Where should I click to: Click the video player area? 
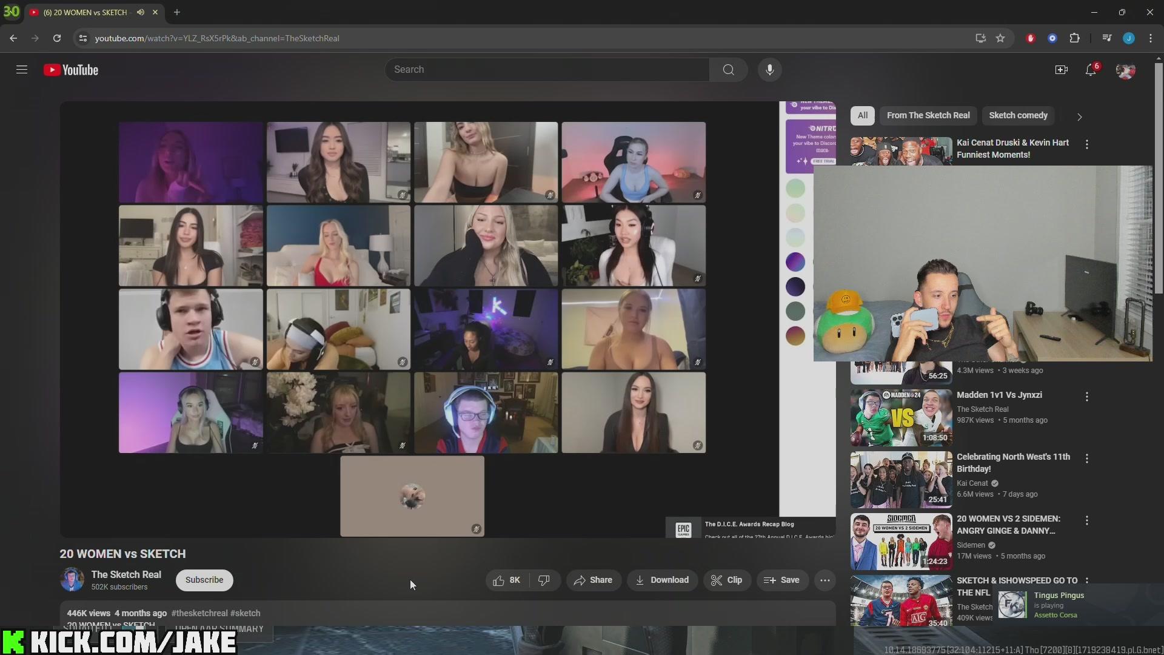(x=447, y=319)
